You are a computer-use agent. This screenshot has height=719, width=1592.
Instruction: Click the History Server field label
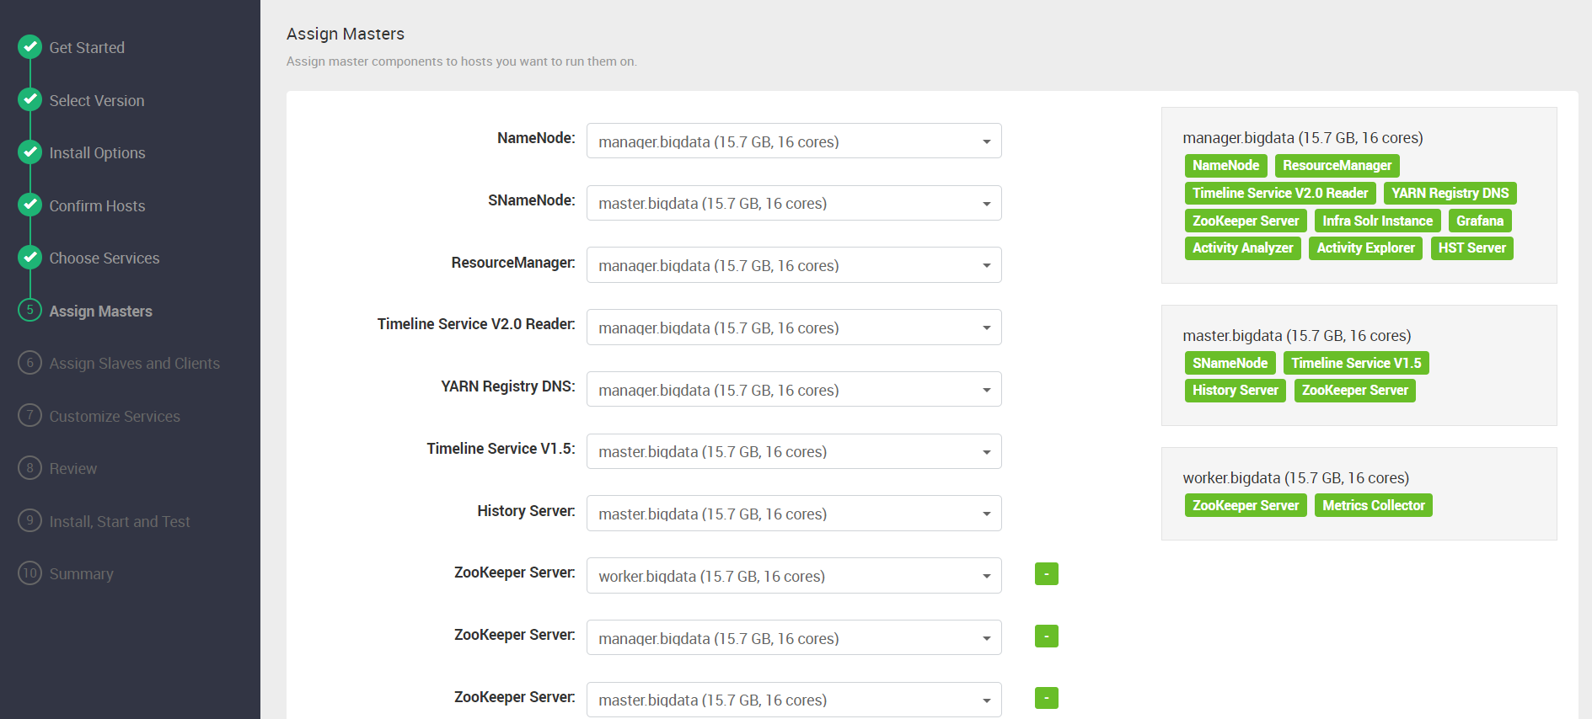526,511
